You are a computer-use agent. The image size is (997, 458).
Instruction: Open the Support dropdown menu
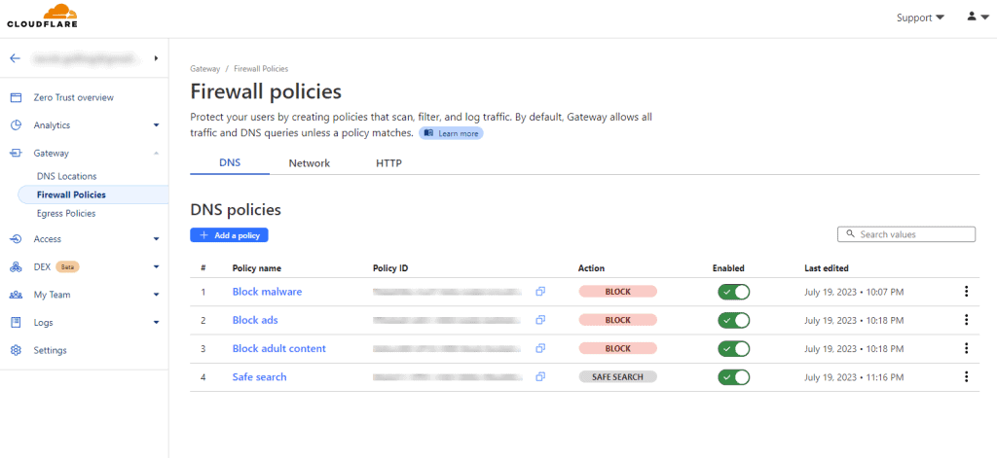[x=920, y=18]
